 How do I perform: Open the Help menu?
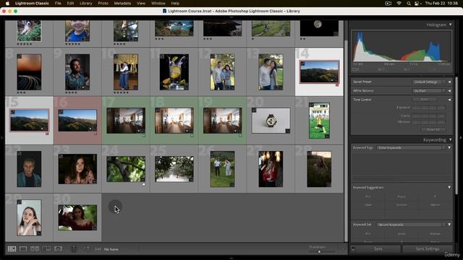[175, 3]
